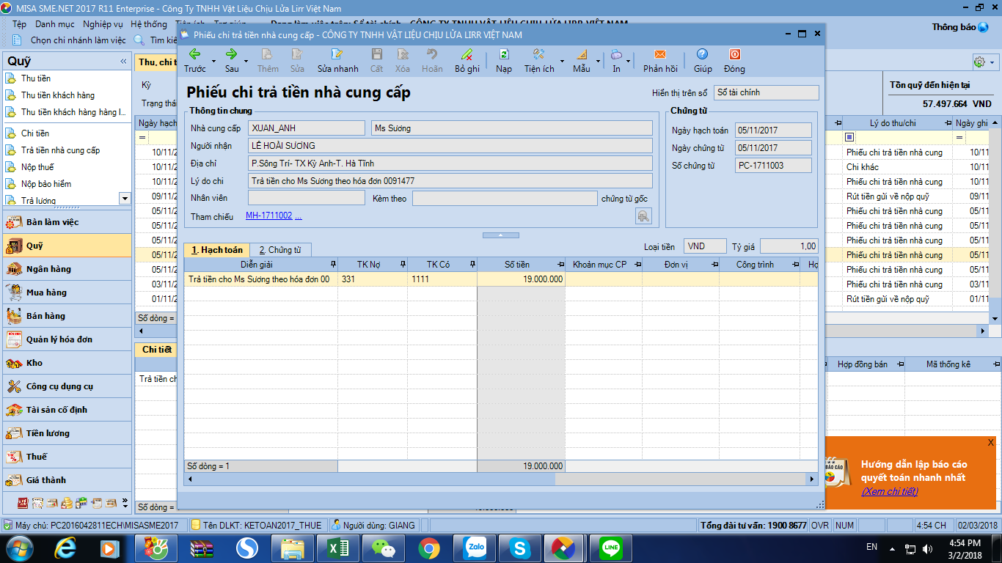Expand the Quỹ task list dropdown arrow
This screenshot has width=1002, height=563.
pos(124,199)
